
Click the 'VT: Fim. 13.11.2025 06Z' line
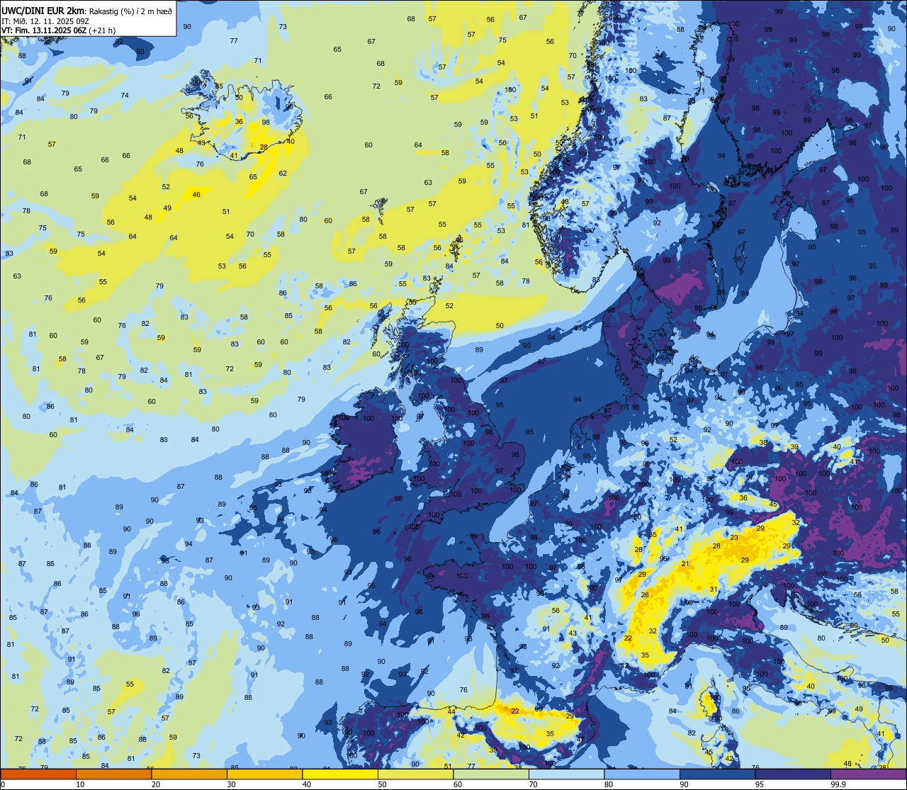click(44, 30)
